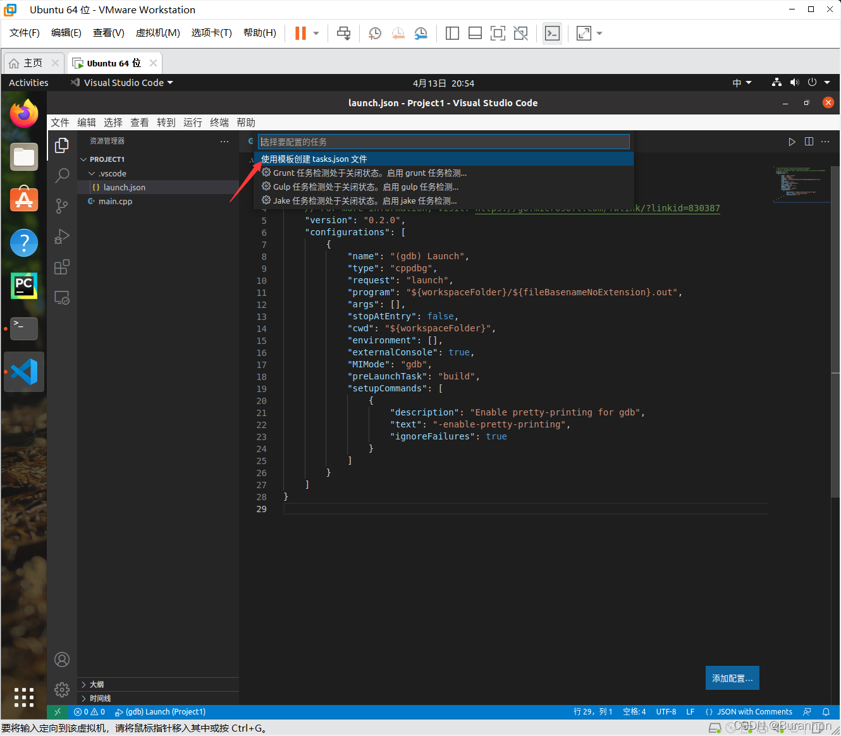841x736 pixels.
Task: Click VMware revert snapshot icon
Action: [398, 34]
